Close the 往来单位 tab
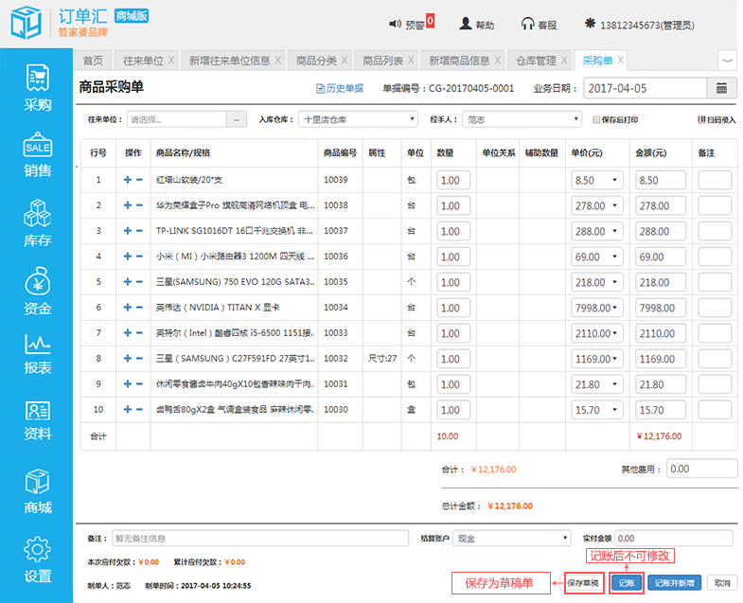This screenshot has height=603, width=743. 171,61
